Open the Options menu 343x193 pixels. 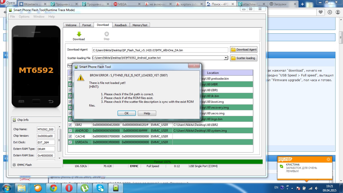[x=24, y=17]
